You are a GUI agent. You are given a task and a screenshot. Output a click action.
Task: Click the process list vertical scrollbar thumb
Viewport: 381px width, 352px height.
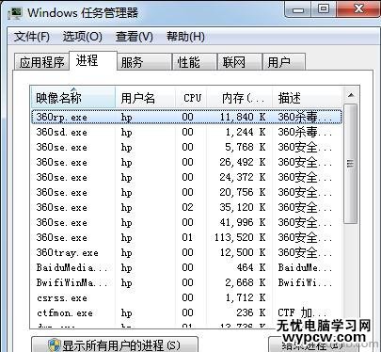[x=351, y=164]
